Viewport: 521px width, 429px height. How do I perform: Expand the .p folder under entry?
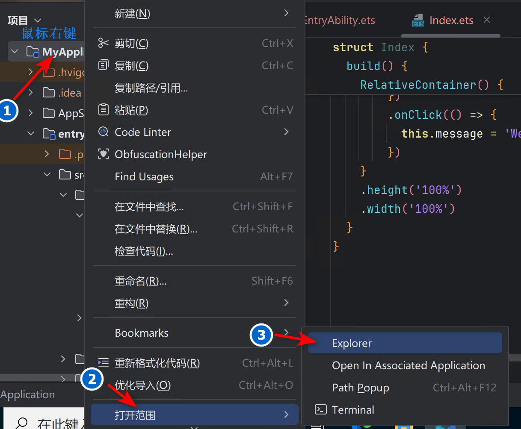47,154
